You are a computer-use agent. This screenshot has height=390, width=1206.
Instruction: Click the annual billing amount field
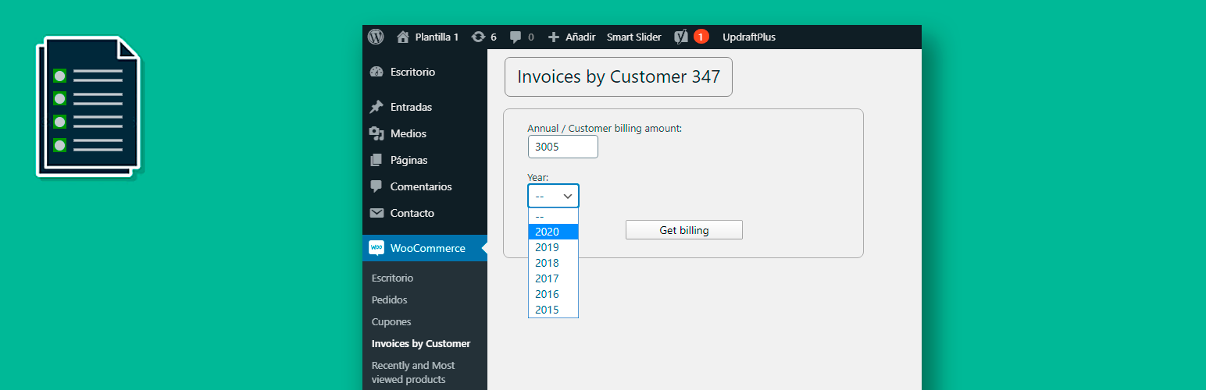tap(562, 147)
